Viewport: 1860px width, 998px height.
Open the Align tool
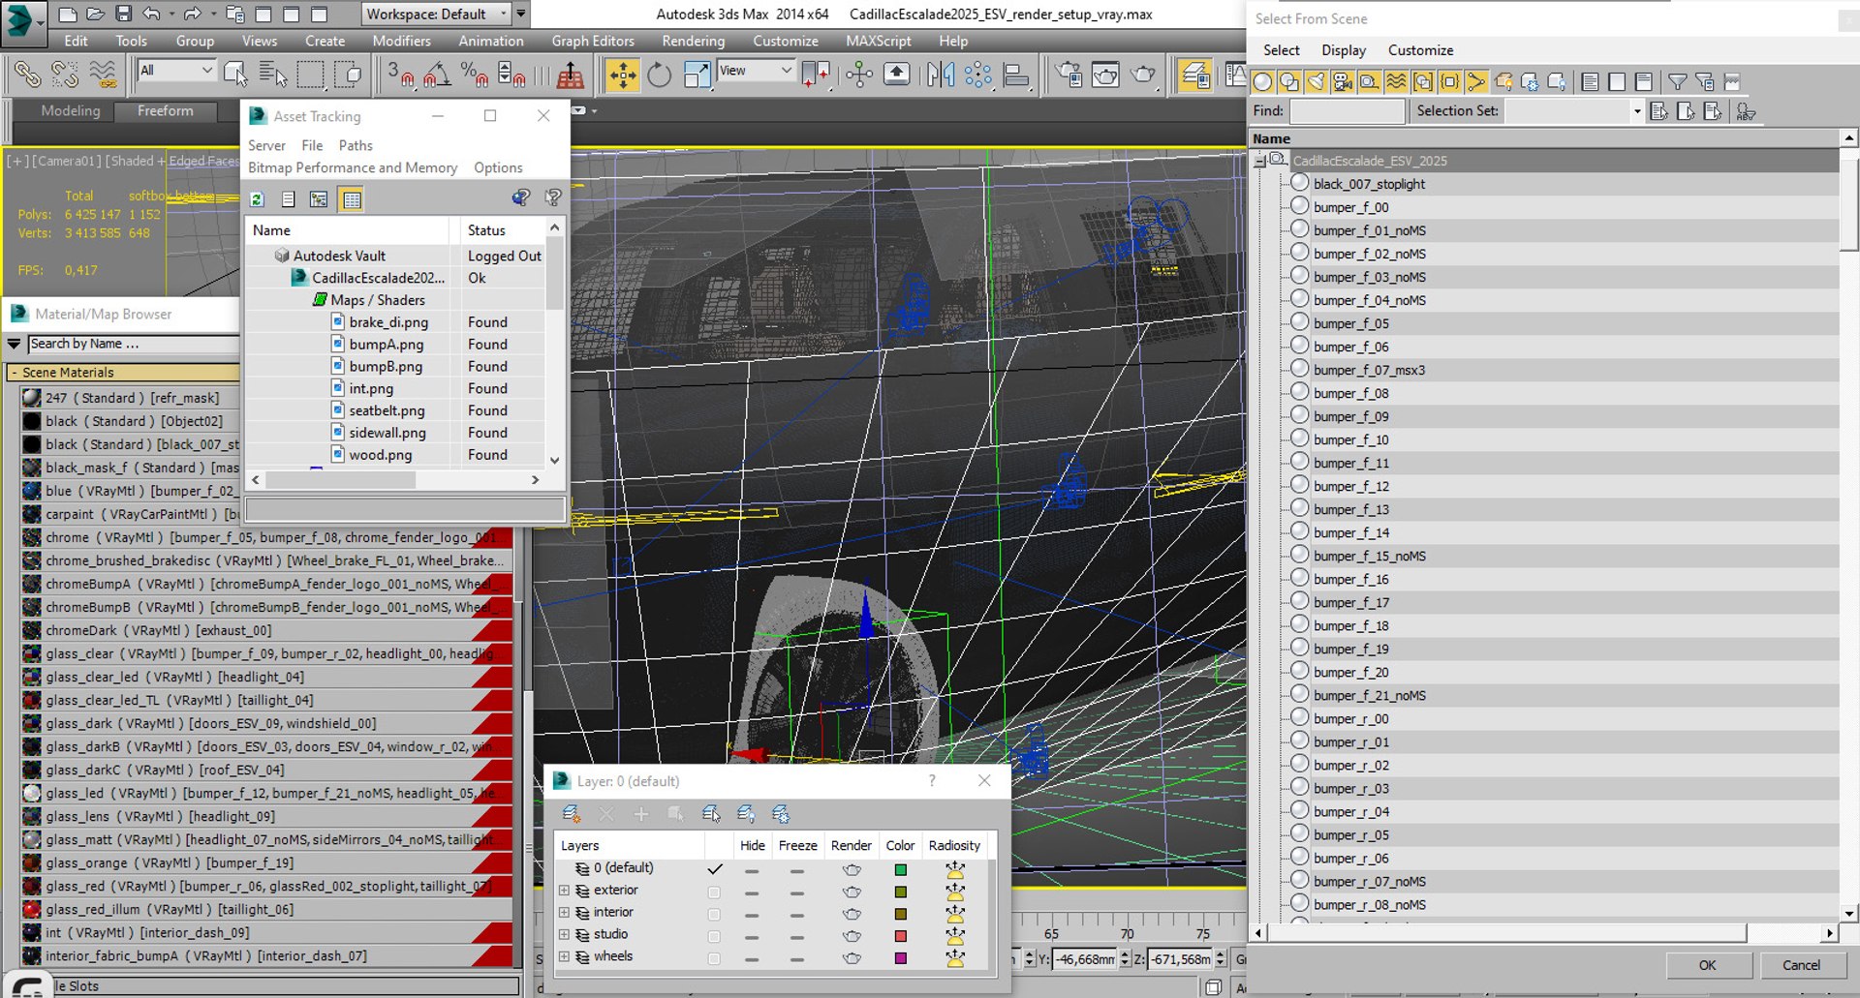pyautogui.click(x=1015, y=75)
